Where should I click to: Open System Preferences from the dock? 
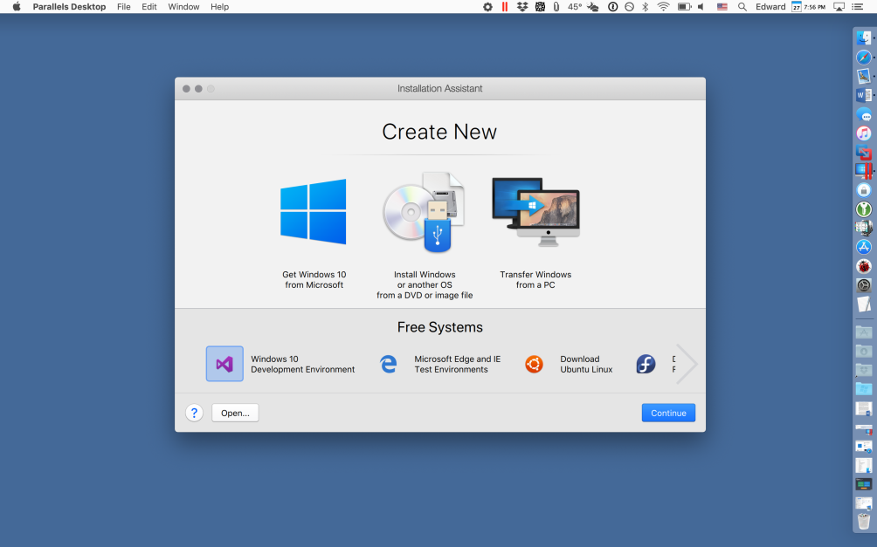point(864,285)
